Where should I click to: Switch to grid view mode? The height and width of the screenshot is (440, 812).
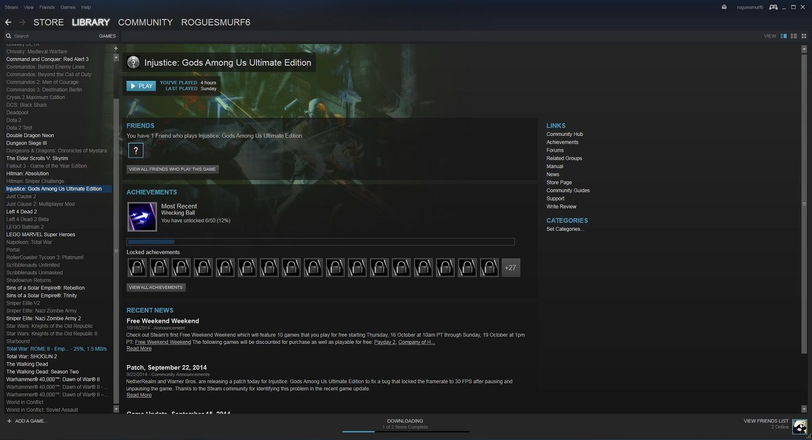(804, 36)
